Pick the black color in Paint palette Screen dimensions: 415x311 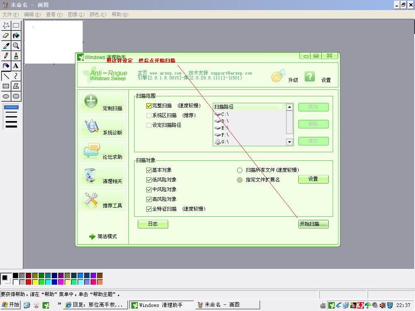click(16, 276)
